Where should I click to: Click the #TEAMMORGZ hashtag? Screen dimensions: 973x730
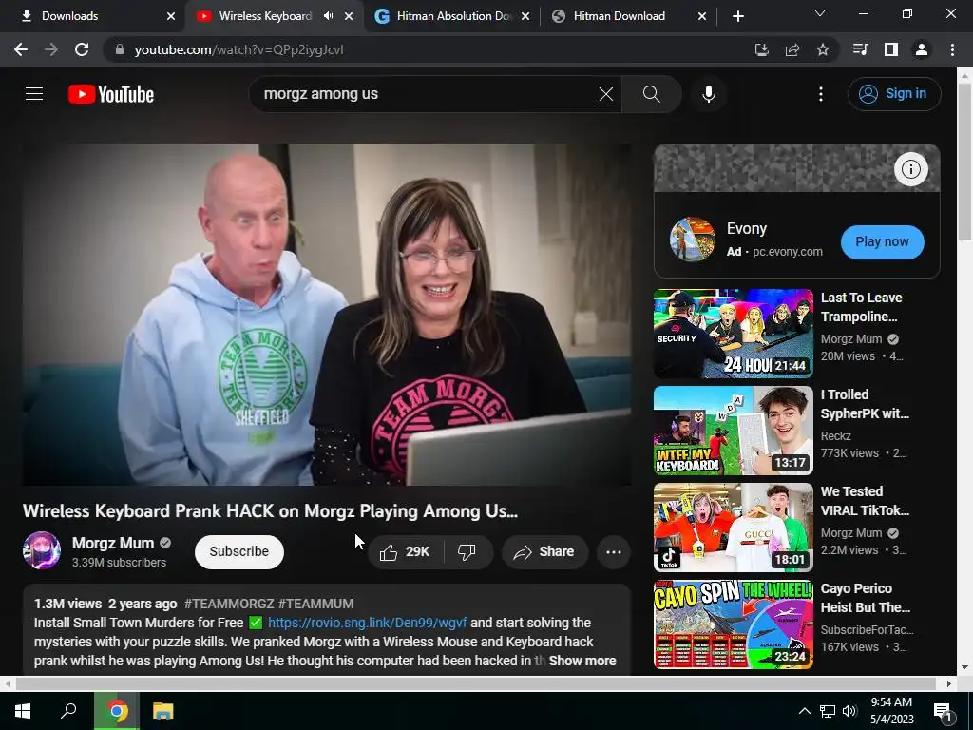(229, 604)
